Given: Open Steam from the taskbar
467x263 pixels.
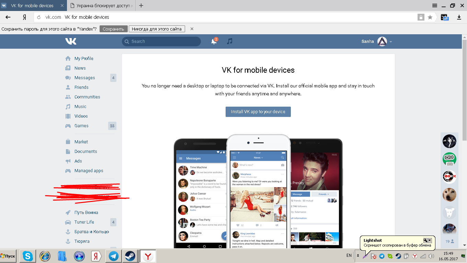Looking at the screenshot, I should (x=130, y=256).
